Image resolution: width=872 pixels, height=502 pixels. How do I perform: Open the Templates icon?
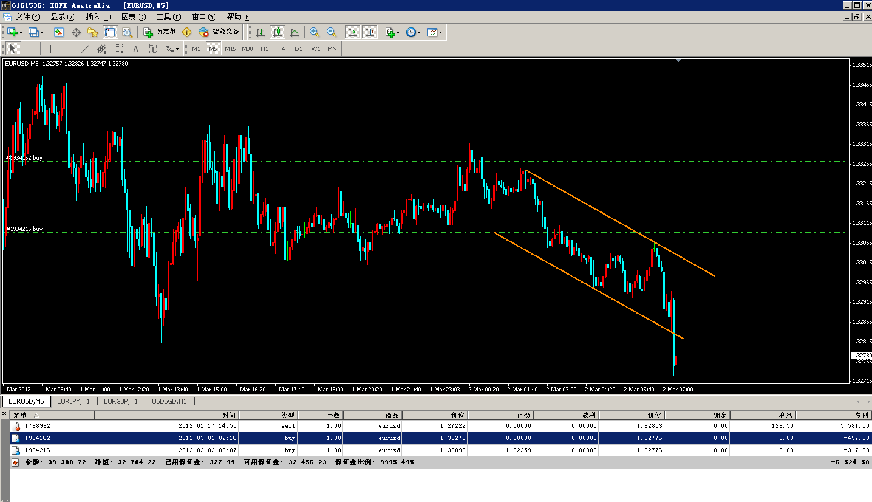432,32
